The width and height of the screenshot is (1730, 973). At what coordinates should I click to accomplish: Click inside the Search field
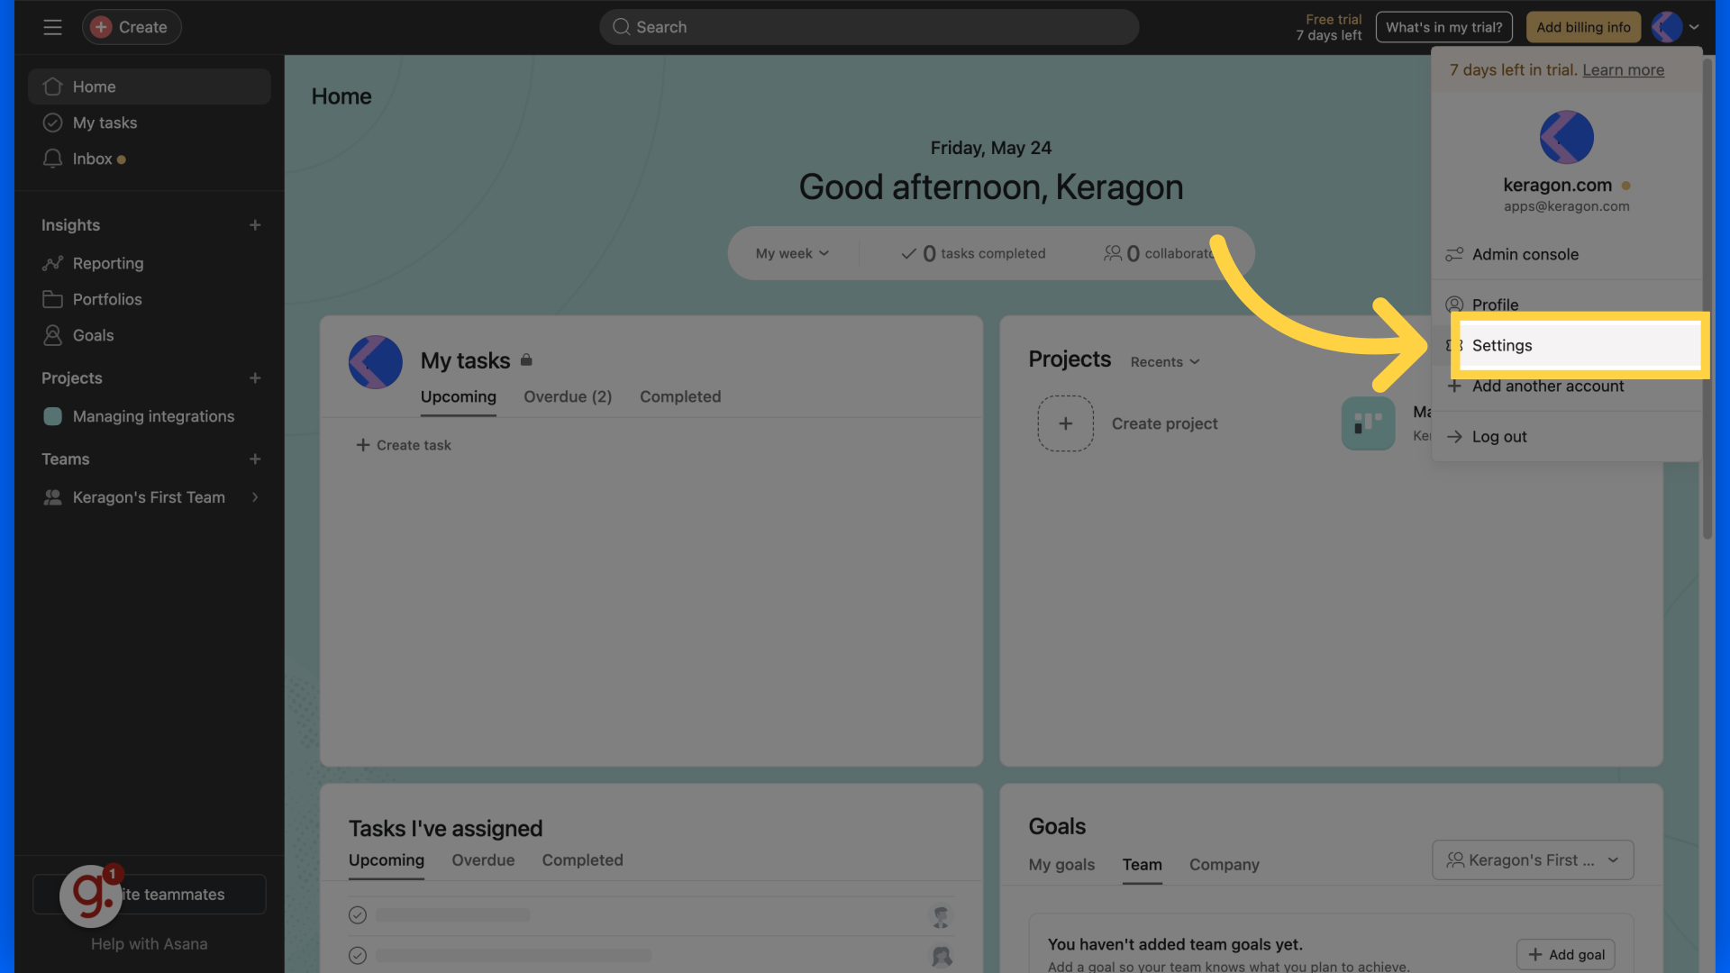[869, 27]
